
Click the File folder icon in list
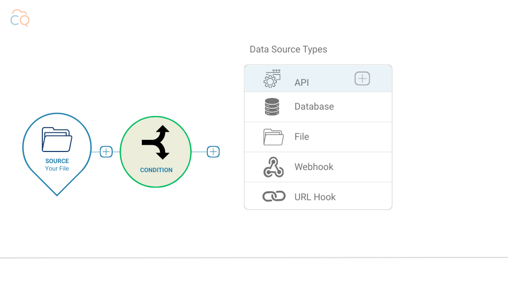point(274,137)
